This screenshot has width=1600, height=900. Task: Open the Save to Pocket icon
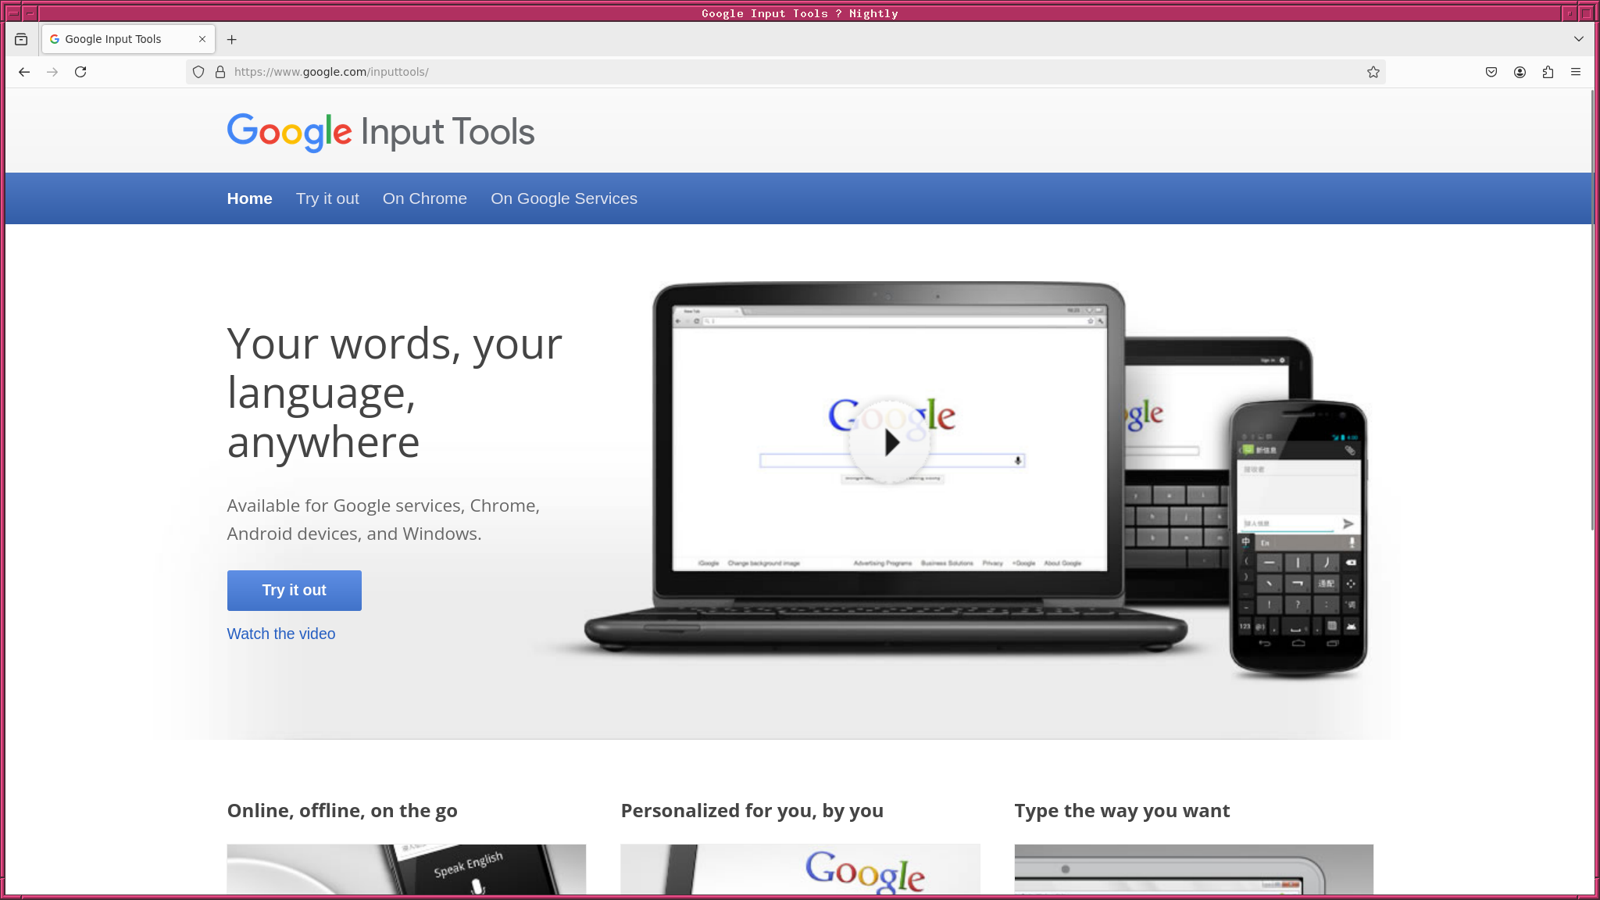1491,72
